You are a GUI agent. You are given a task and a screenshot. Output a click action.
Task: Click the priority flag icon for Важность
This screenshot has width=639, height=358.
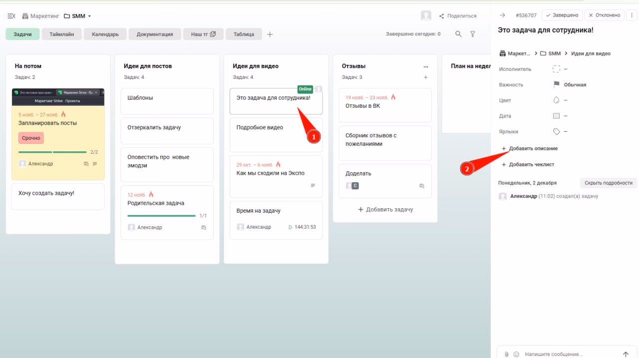click(x=557, y=84)
